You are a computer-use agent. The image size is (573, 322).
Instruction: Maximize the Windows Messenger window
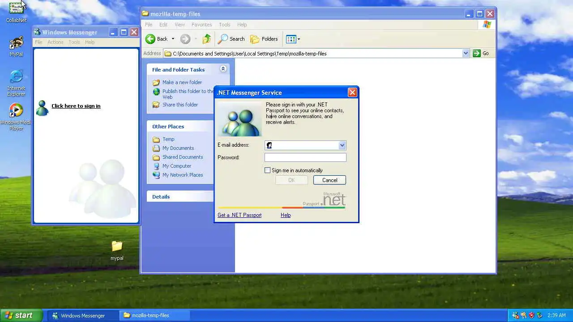point(124,32)
